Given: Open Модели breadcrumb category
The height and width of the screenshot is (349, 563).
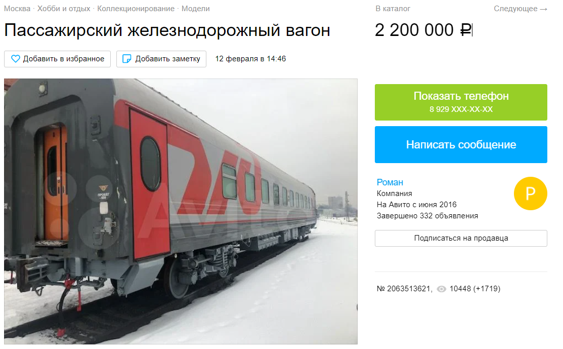Looking at the screenshot, I should 196,9.
